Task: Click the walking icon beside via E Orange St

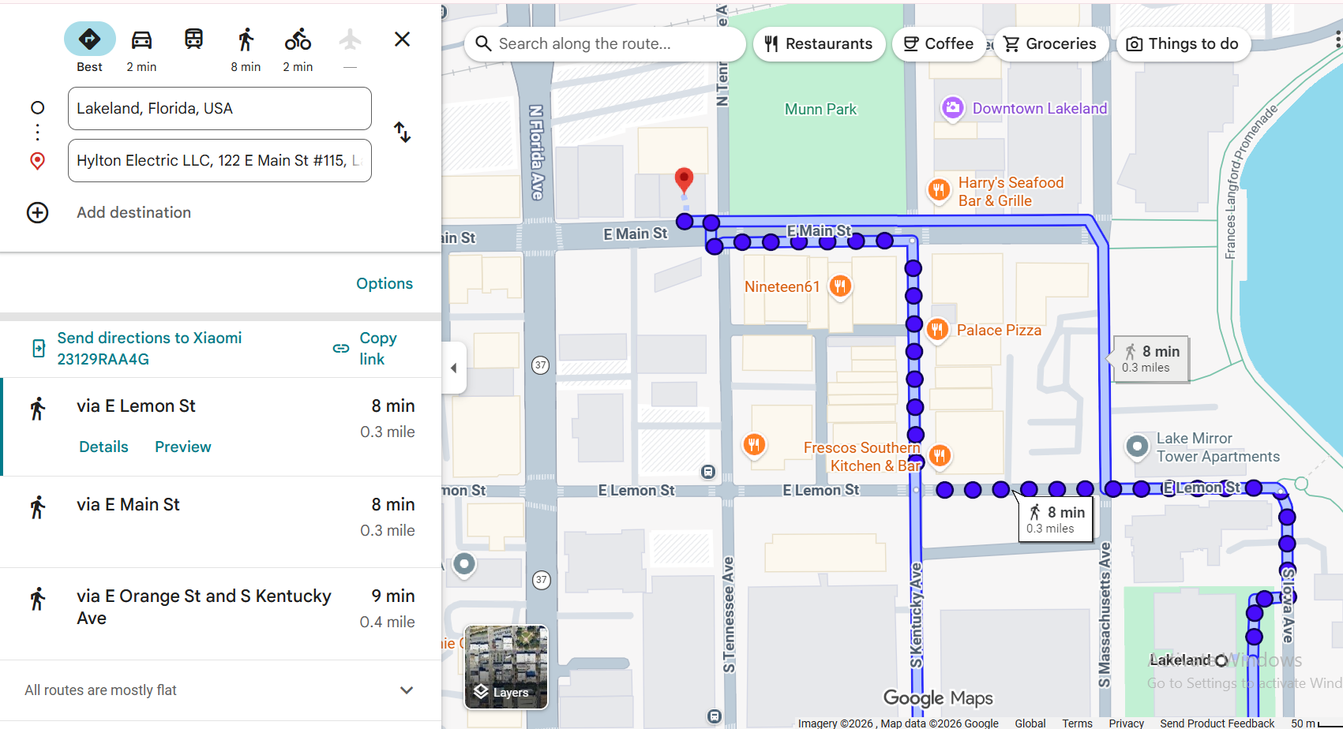Action: click(37, 599)
